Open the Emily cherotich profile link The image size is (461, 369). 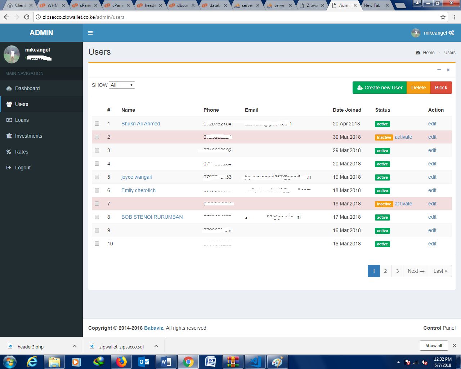(x=138, y=190)
